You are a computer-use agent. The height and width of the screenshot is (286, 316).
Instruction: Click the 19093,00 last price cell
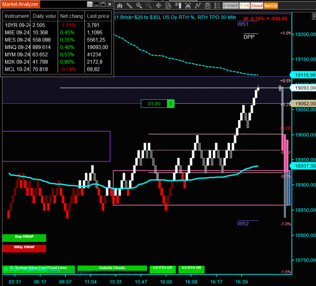pos(98,47)
